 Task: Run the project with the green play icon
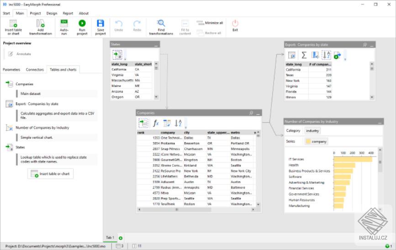(82, 23)
